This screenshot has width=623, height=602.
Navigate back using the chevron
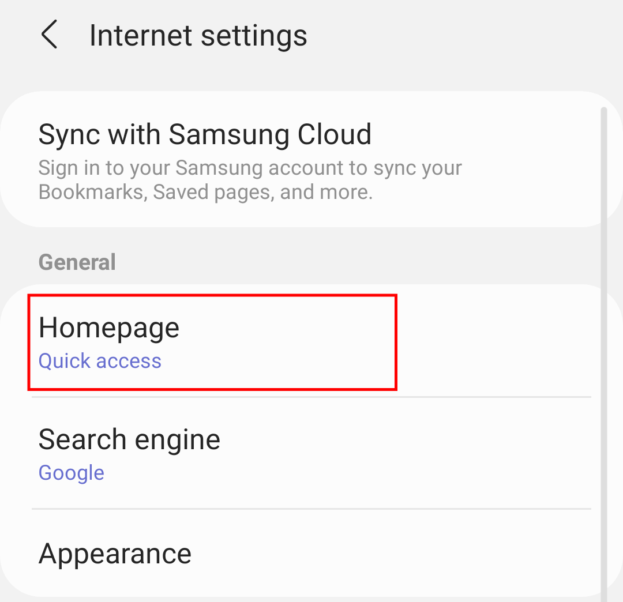pyautogui.click(x=49, y=35)
